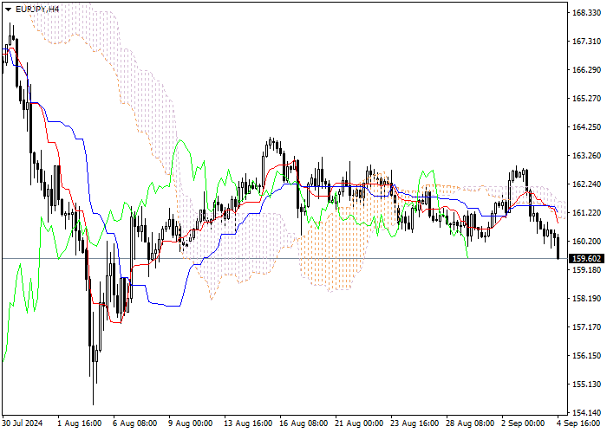Click the 23 Aug 16:00 time label
Viewport: 607px width, 433px height.
[x=414, y=423]
